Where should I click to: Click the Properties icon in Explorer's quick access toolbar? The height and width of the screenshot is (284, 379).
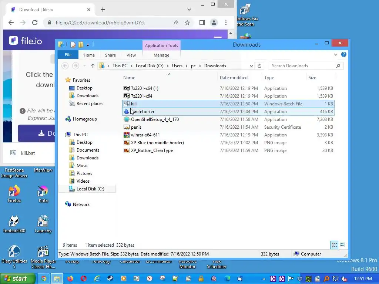(73, 45)
